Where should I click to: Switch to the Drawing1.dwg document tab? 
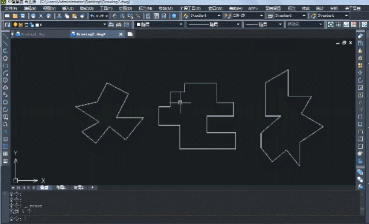pos(30,34)
